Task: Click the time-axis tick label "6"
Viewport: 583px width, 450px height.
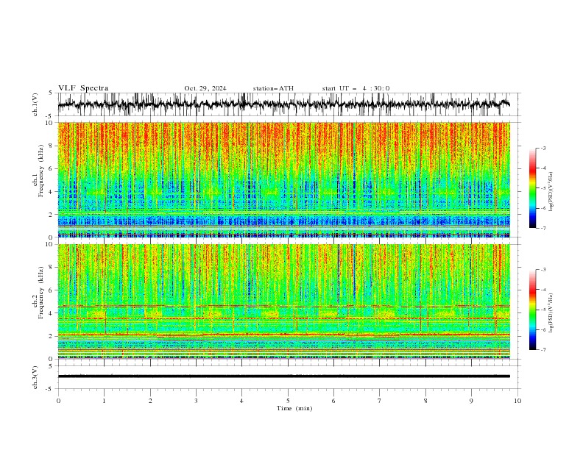Action: 333,401
